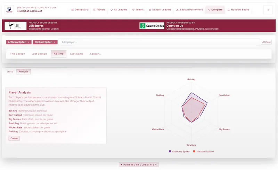This screenshot has height=170, width=278.
Task: Click the Career button
Action: click(x=14, y=138)
